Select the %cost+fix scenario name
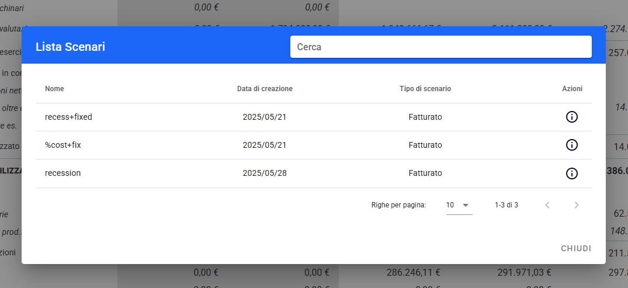This screenshot has height=288, width=628. pos(63,145)
